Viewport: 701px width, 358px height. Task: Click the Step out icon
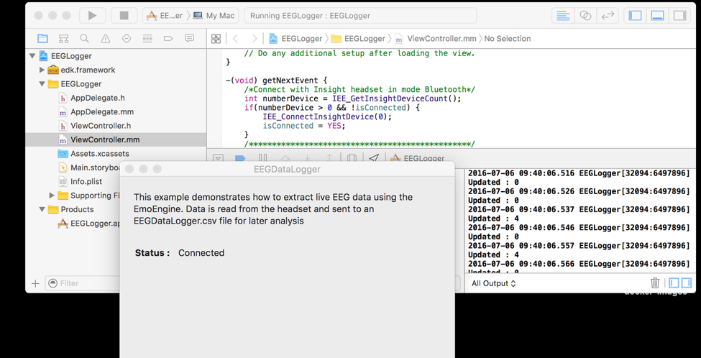pos(329,158)
